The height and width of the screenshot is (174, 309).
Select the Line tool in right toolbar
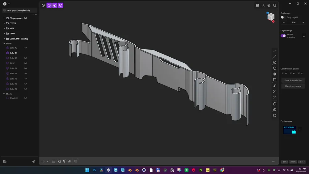(274, 51)
